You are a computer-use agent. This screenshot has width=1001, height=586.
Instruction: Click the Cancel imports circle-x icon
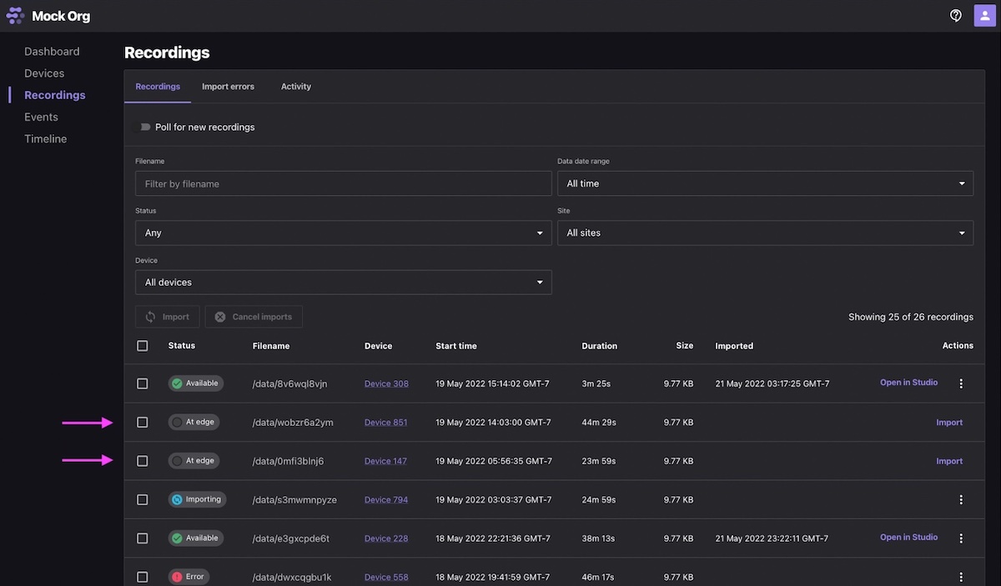coord(220,317)
